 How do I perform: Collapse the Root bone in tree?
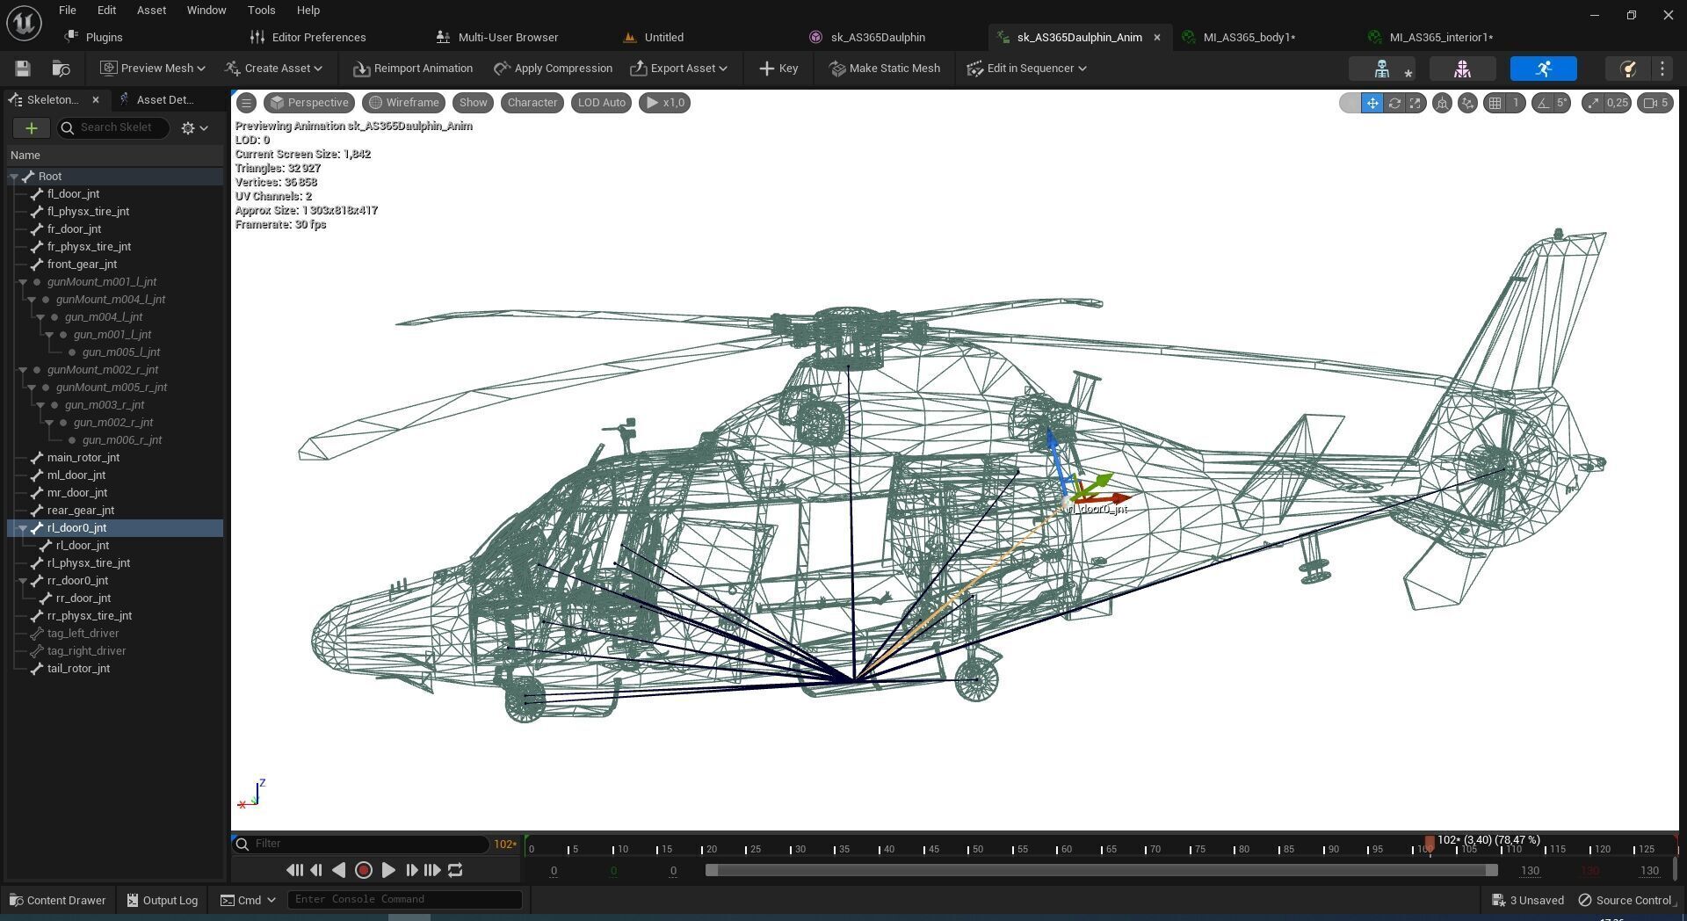click(15, 177)
